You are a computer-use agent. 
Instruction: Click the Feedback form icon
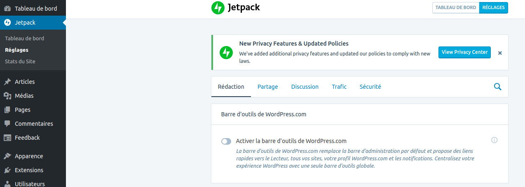coord(7,138)
